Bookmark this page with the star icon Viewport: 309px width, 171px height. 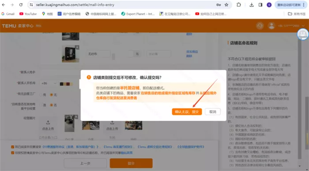click(226, 5)
